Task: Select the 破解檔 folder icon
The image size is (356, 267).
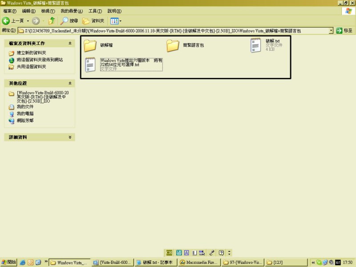Action: click(x=90, y=45)
